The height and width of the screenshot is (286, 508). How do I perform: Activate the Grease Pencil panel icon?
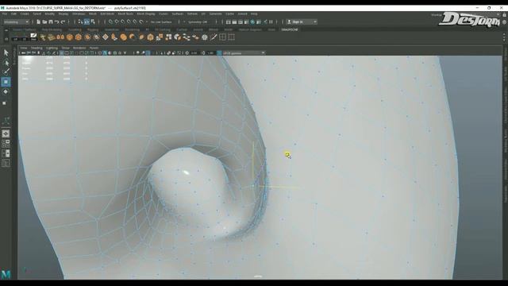[x=54, y=52]
